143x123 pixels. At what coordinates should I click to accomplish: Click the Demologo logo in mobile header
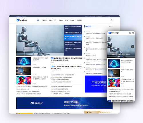(x=114, y=33)
